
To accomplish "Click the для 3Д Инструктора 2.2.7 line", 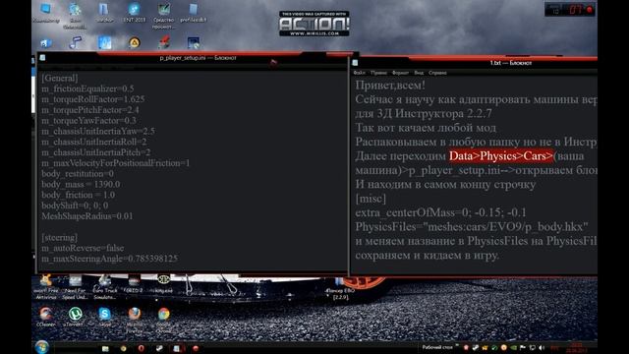I will [x=424, y=114].
